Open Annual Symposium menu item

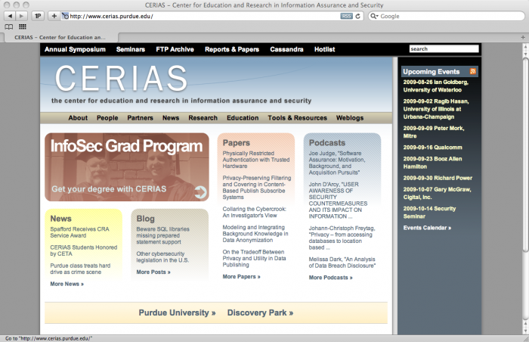(x=75, y=49)
